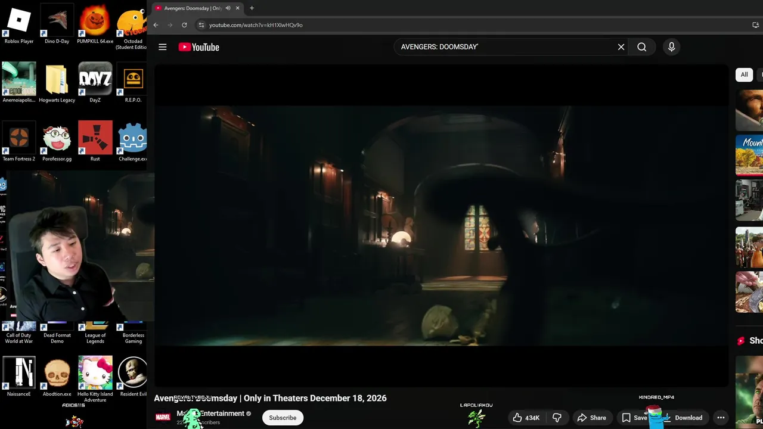The width and height of the screenshot is (763, 429).
Task: Open the Porofessor.gg desktop icon
Action: point(57,142)
